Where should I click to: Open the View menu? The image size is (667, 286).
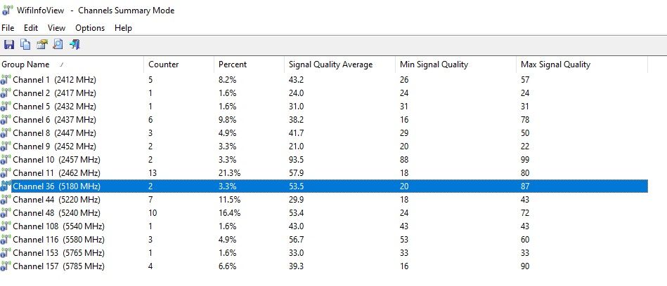[56, 28]
